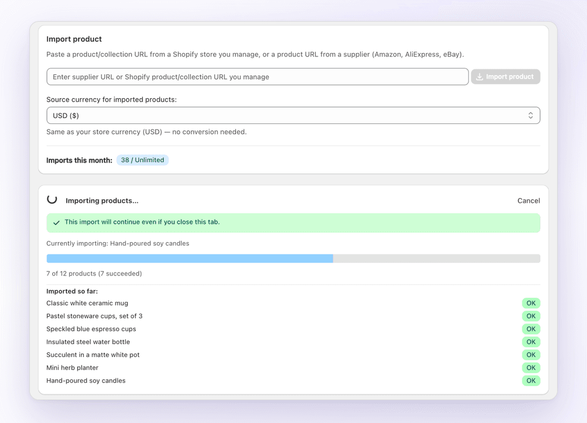Click '7 of 12 products (7 succeeded)' text
The width and height of the screenshot is (587, 423).
(94, 274)
